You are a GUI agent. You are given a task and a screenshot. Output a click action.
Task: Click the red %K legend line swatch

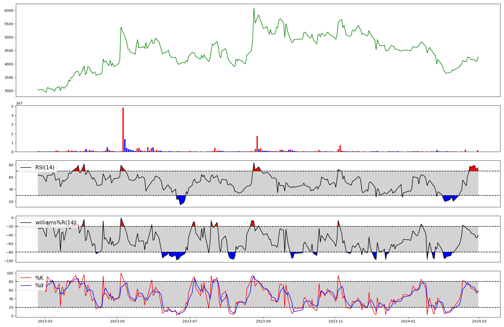click(26, 278)
